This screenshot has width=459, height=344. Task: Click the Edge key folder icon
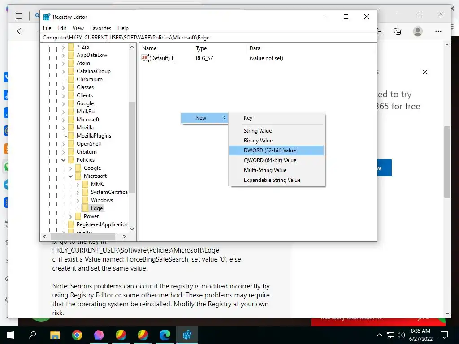[x=86, y=208]
